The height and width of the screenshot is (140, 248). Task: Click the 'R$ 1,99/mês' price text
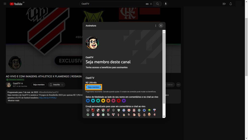point(91,83)
